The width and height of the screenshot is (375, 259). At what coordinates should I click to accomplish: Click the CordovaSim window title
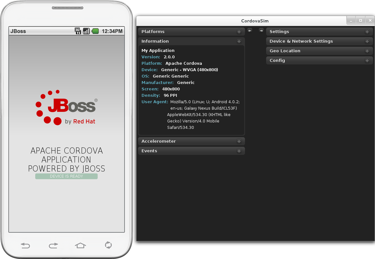tap(255, 21)
